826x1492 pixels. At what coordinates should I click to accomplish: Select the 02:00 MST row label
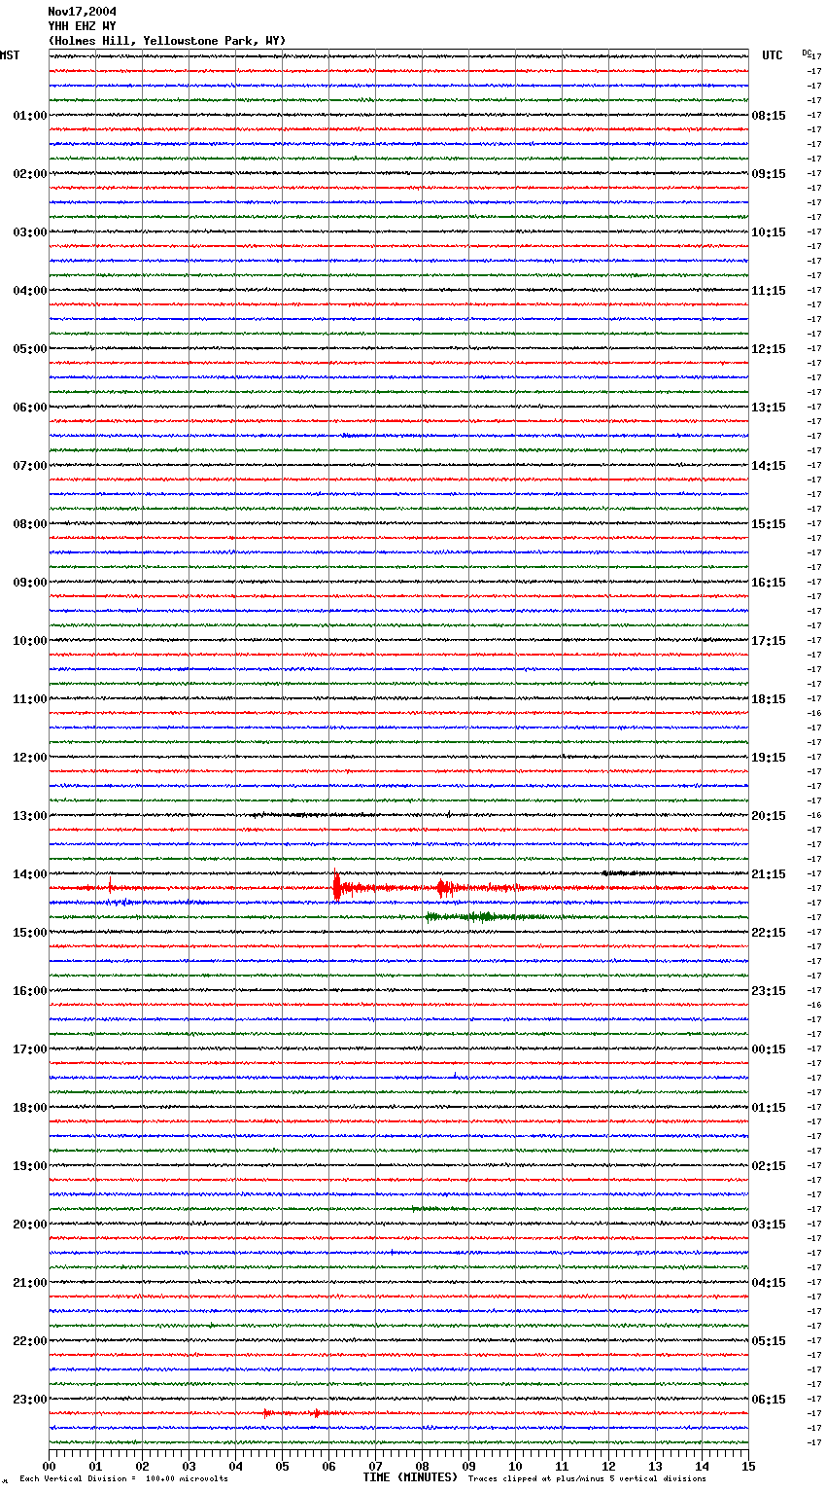[x=29, y=174]
